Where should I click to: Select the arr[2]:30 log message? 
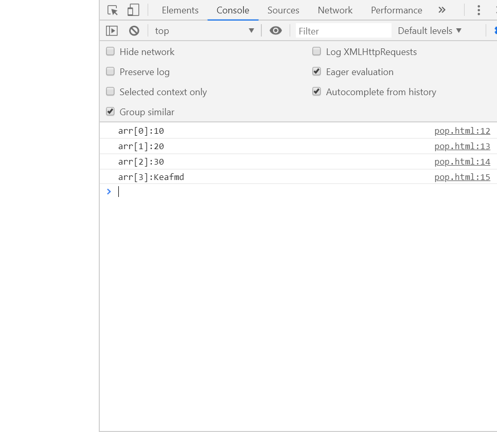pyautogui.click(x=141, y=162)
